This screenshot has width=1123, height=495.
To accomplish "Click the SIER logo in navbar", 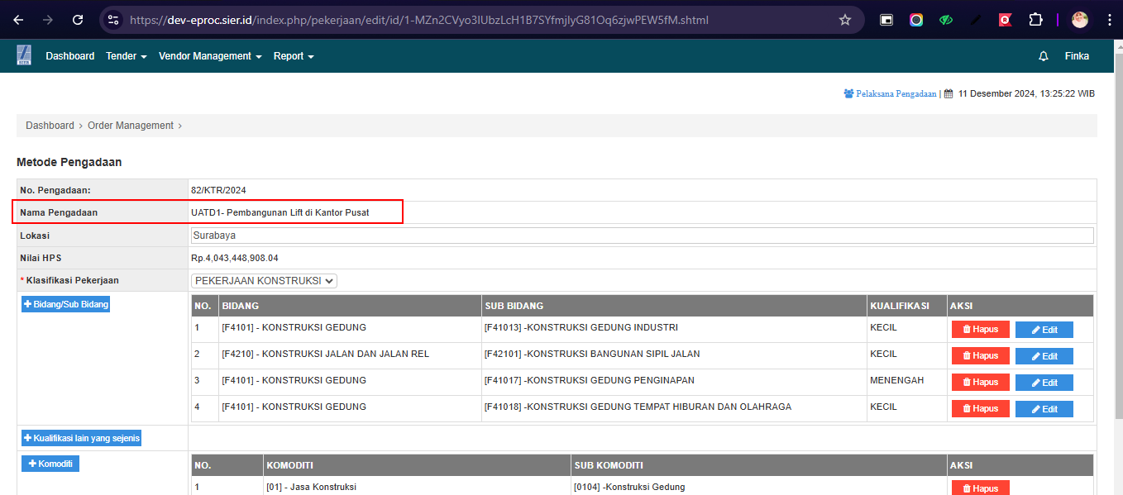I will click(x=24, y=55).
